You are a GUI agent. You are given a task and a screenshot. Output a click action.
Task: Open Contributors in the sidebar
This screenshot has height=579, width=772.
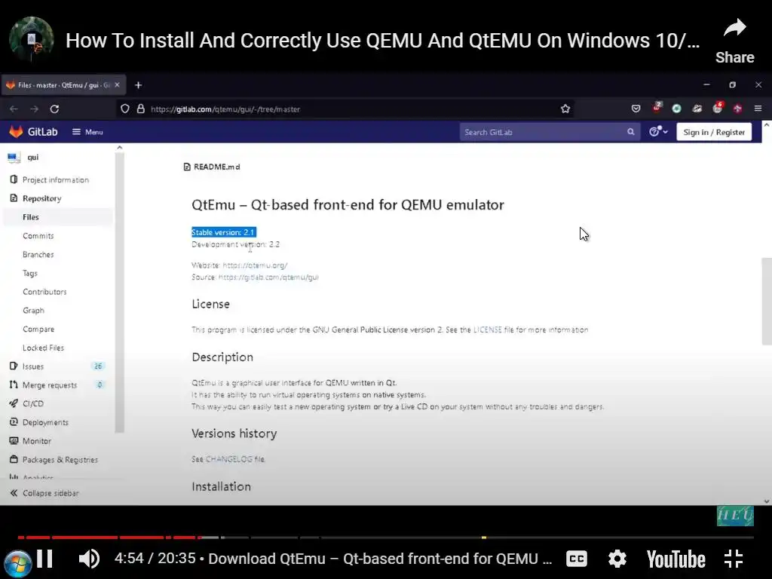point(44,292)
